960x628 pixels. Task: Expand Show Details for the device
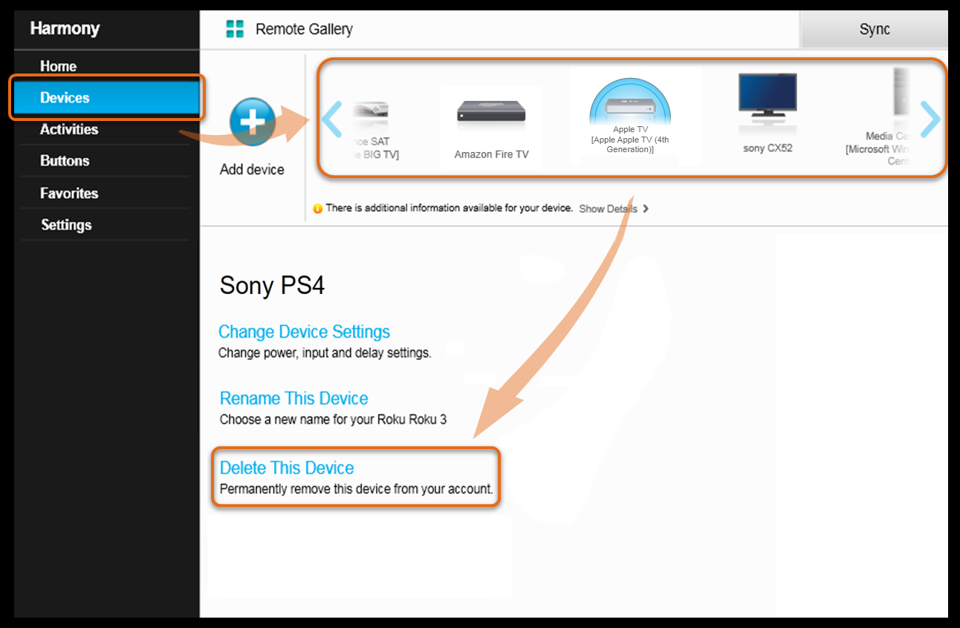609,209
